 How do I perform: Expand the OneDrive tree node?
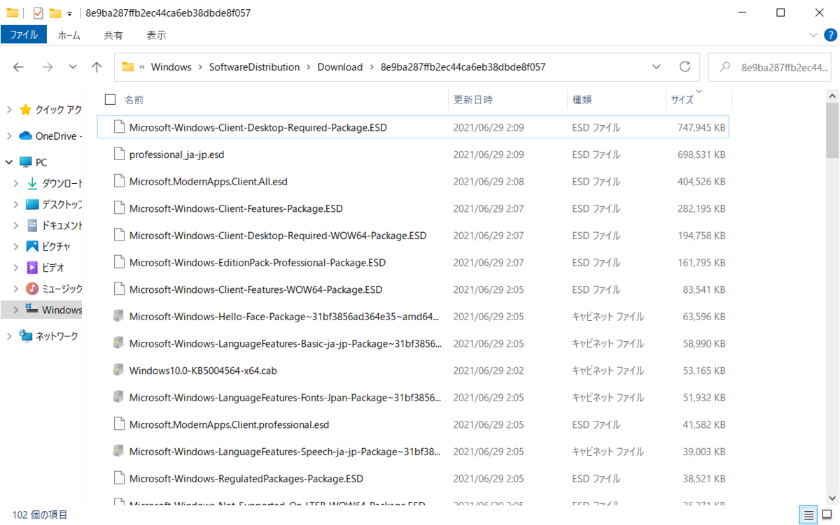[9, 136]
